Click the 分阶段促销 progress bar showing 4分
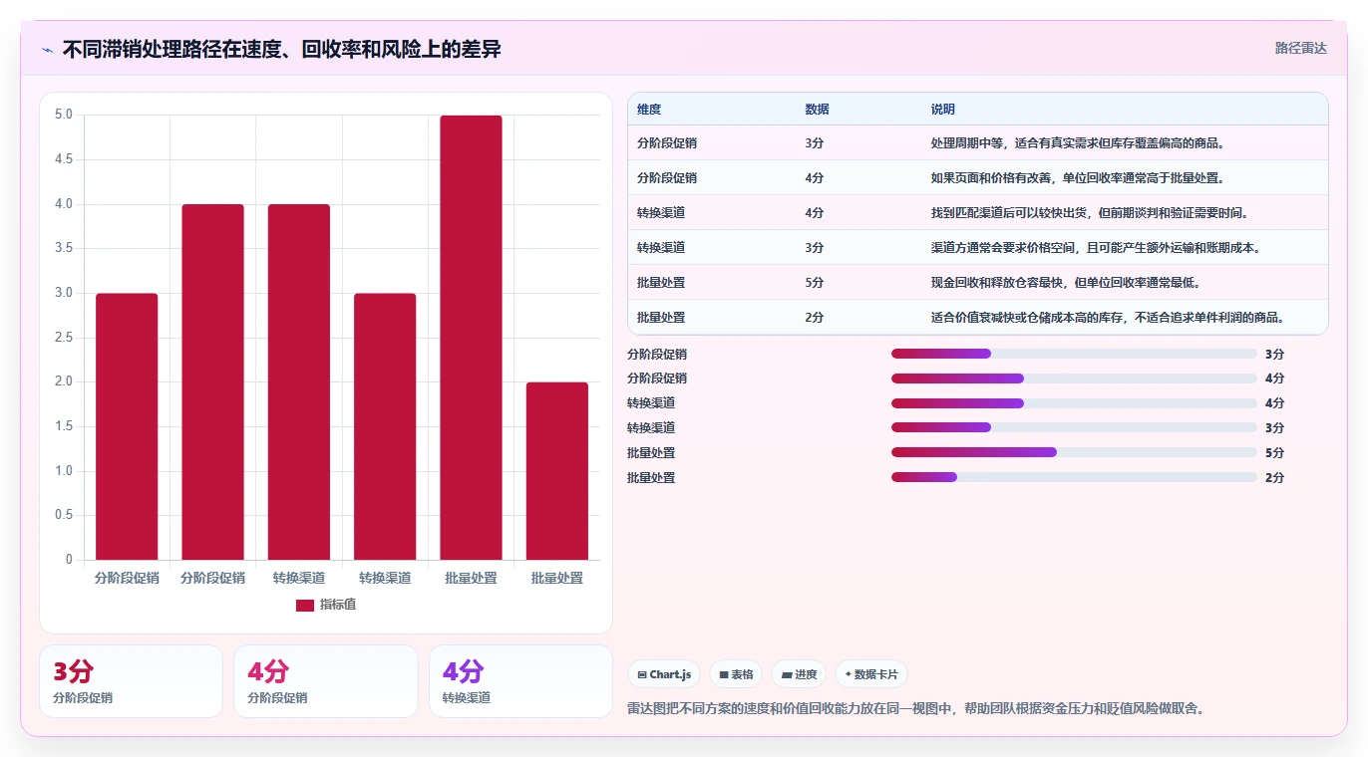 coord(1074,378)
